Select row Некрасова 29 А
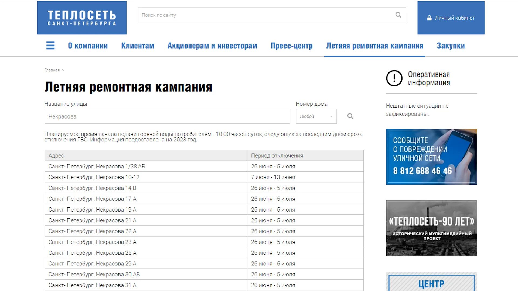The width and height of the screenshot is (518, 291). (x=204, y=264)
